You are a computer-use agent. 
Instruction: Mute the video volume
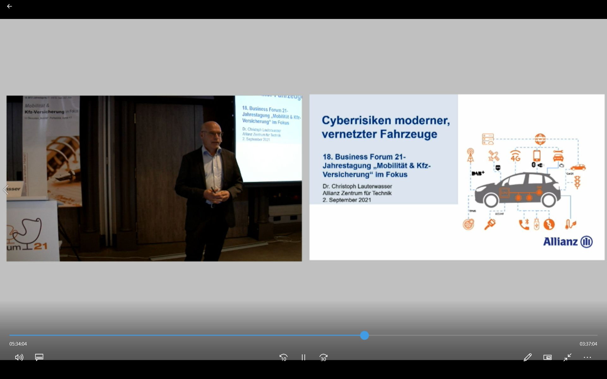19,357
